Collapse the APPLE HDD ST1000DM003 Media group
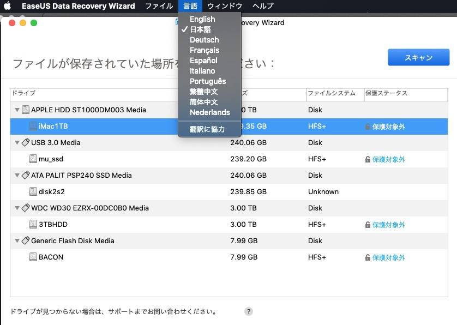457x325 pixels. click(17, 110)
